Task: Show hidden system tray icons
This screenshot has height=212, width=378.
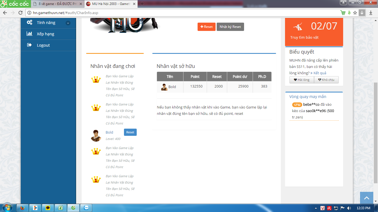Action: (x=316, y=208)
